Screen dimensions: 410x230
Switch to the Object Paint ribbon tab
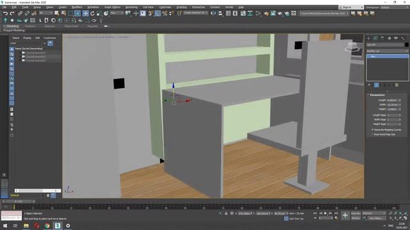click(x=71, y=26)
